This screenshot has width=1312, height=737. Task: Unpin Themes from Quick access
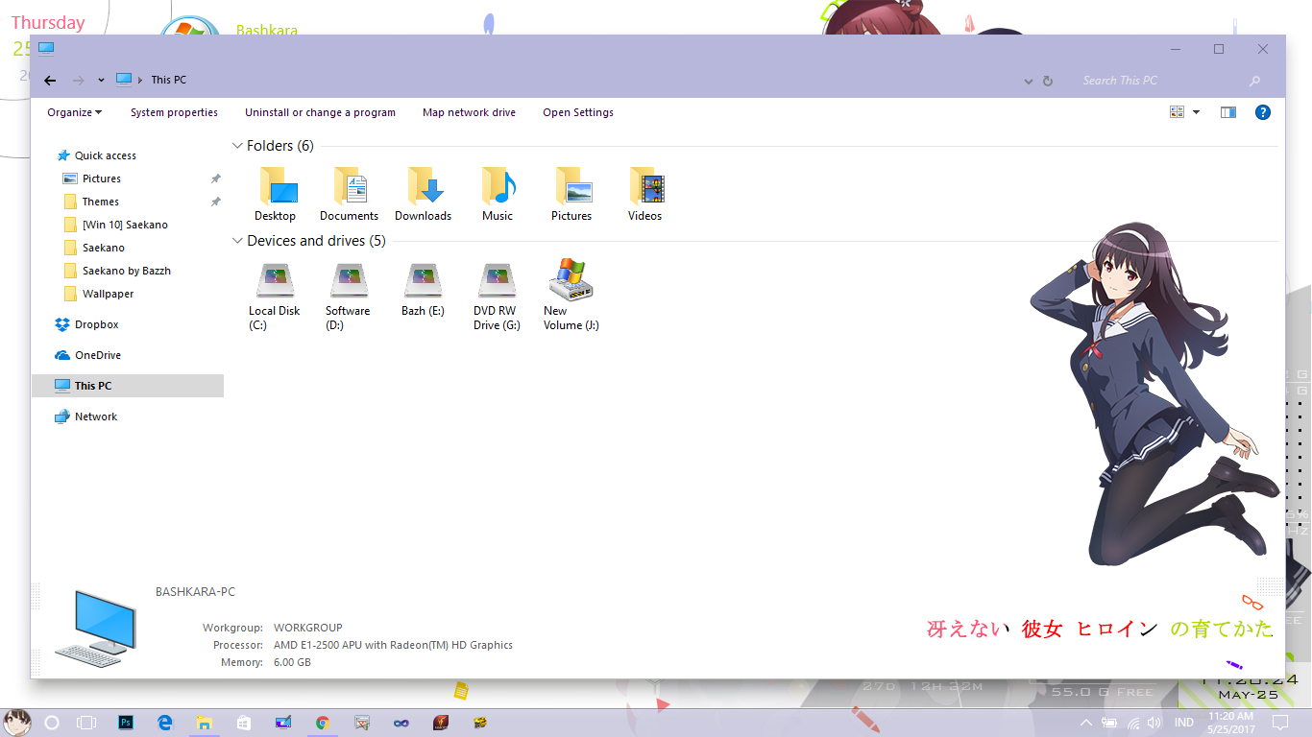tap(216, 202)
